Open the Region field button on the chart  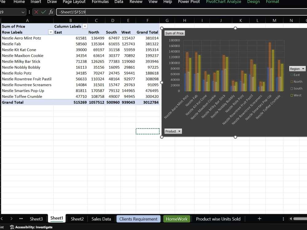[x=297, y=69]
